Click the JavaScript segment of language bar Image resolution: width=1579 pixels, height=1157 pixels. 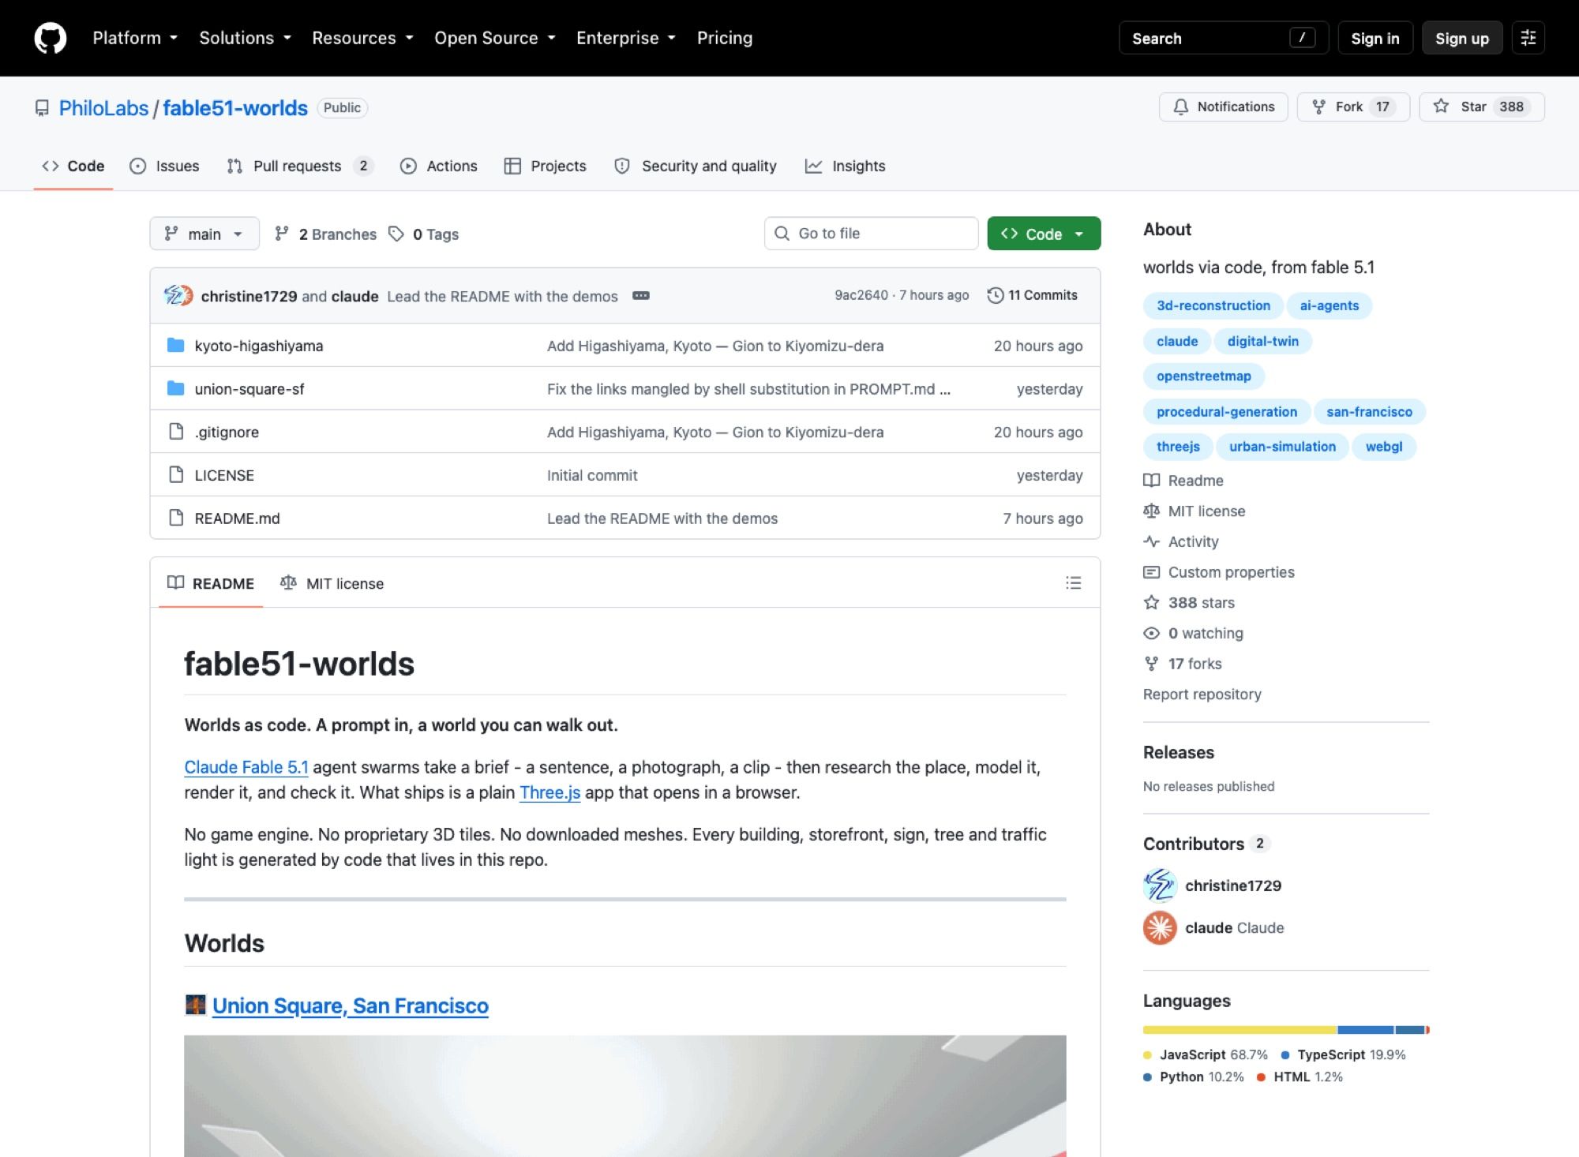[x=1240, y=1030]
